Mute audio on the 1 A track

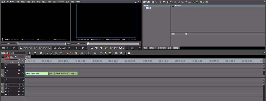(19, 85)
